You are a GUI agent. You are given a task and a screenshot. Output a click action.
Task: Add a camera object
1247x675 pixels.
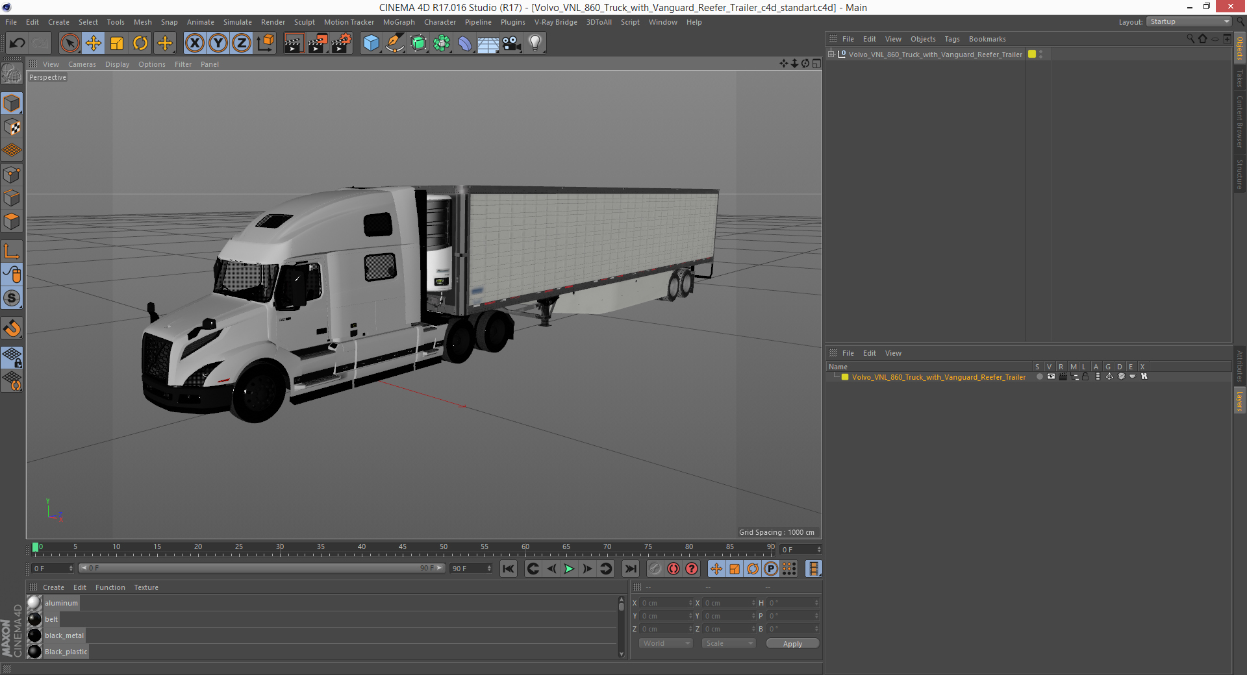click(x=512, y=43)
